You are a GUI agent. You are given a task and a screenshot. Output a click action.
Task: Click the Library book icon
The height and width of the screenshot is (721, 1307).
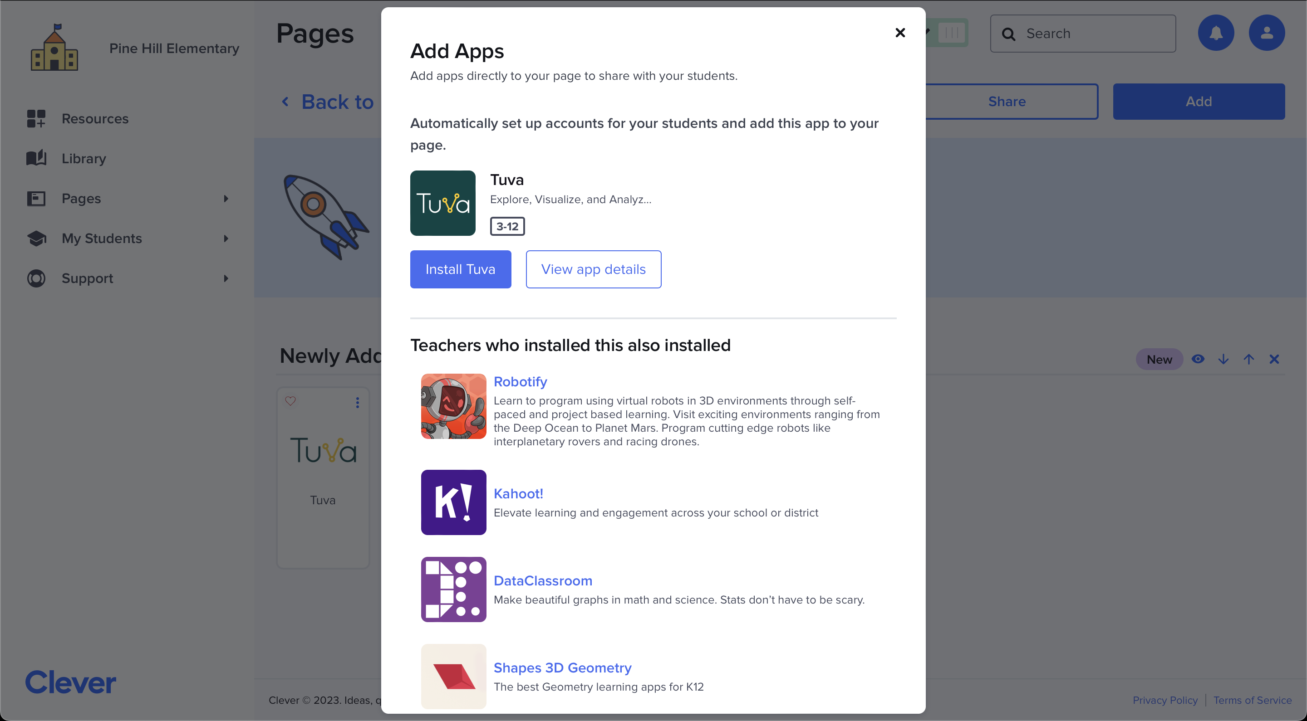click(36, 158)
